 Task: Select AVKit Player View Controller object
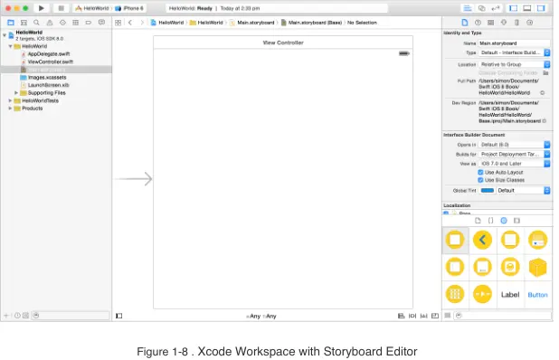click(482, 294)
